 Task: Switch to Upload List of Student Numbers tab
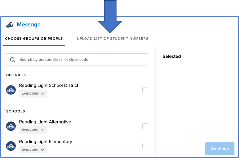coord(113,39)
